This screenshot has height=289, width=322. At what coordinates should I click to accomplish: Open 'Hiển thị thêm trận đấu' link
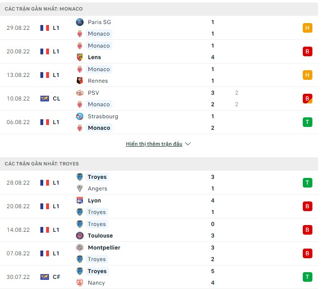pos(154,144)
